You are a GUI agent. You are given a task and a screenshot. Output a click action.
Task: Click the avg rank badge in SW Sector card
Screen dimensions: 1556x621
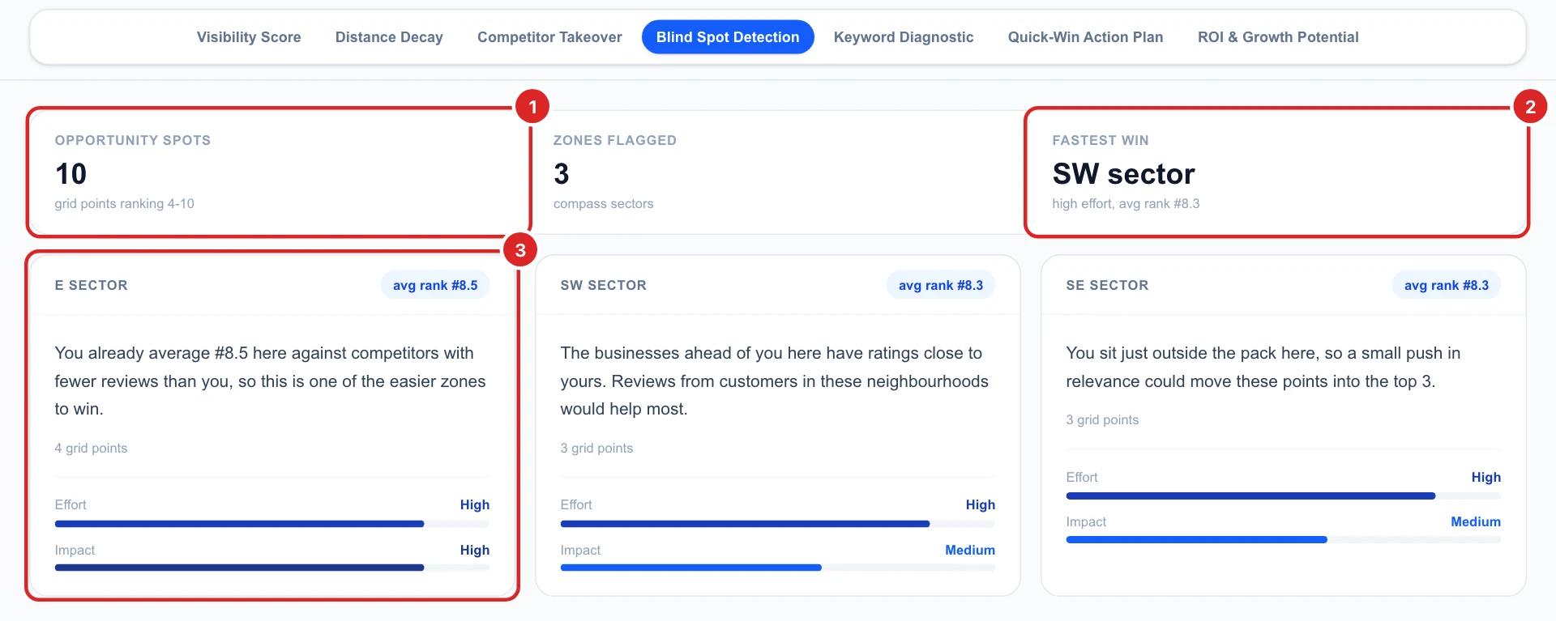click(941, 285)
